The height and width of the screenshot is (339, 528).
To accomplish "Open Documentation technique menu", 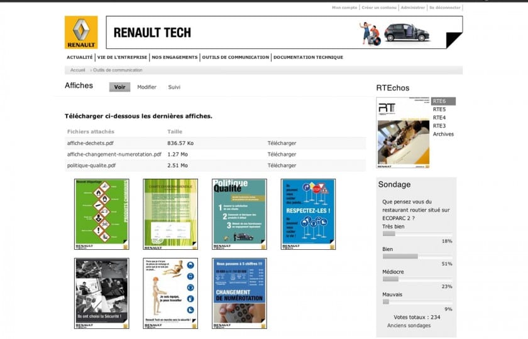I will click(308, 57).
